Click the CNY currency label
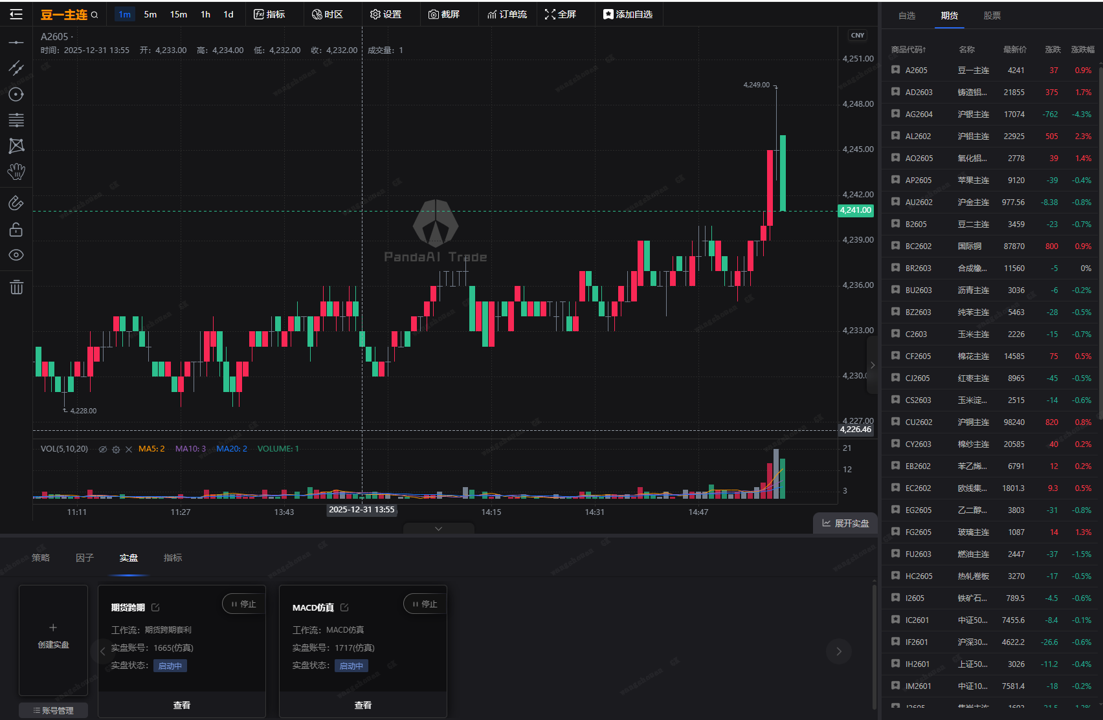Screen dimensions: 1103x720 pyautogui.click(x=858, y=36)
